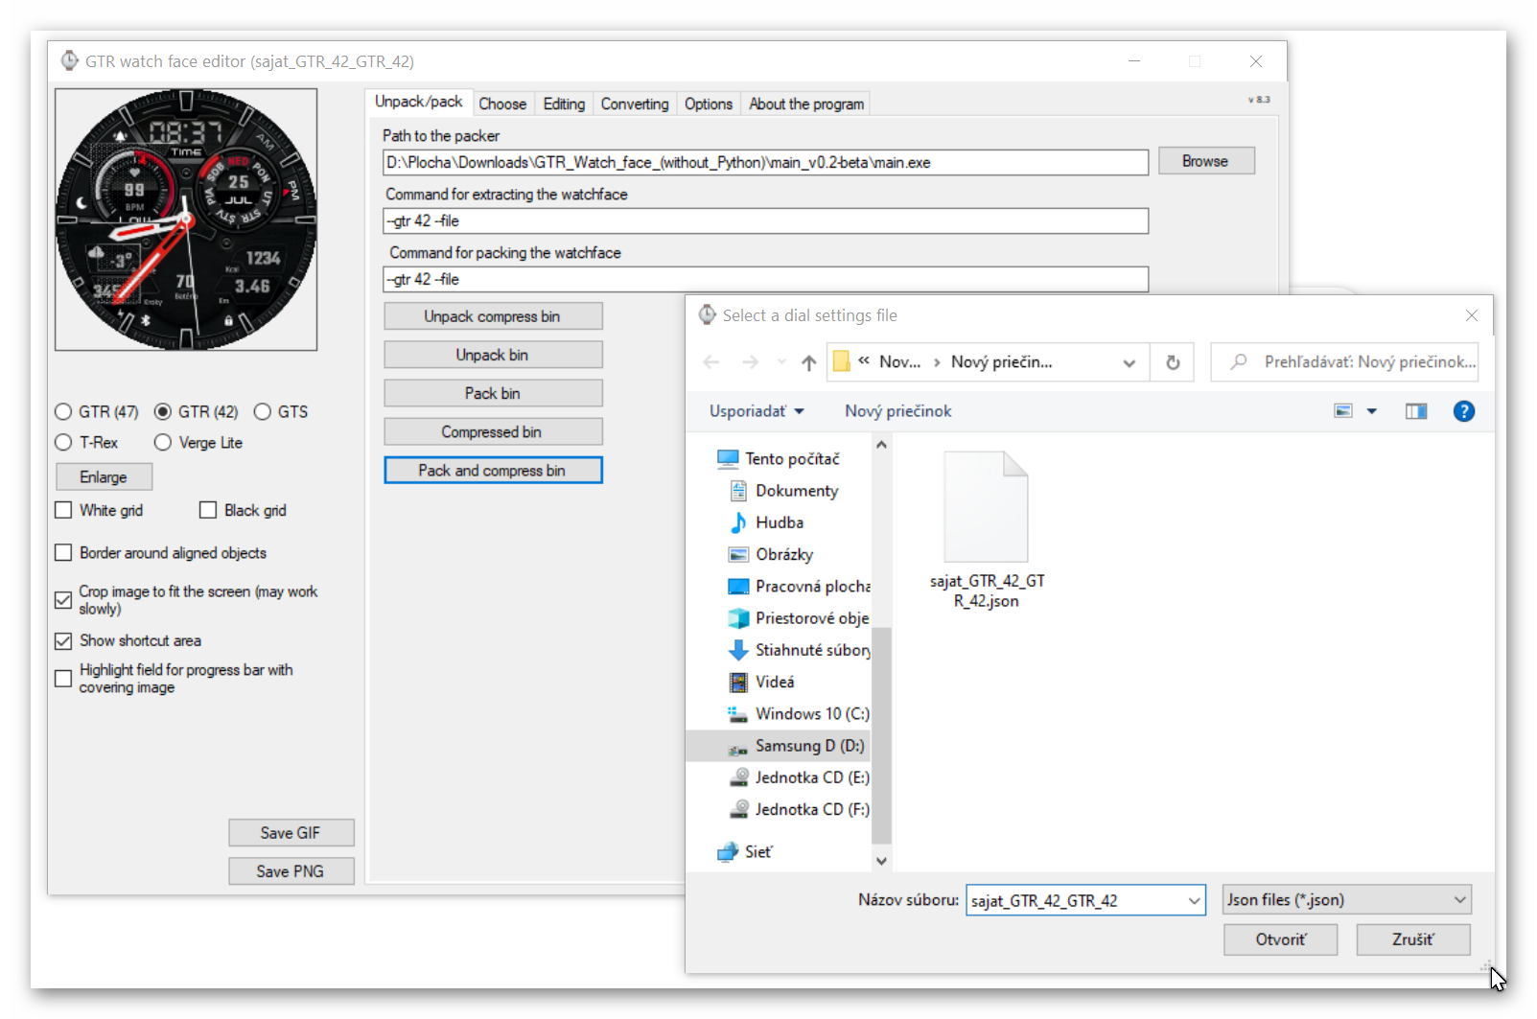1537x1019 pixels.
Task: Switch to the Choose tab
Action: (x=502, y=104)
